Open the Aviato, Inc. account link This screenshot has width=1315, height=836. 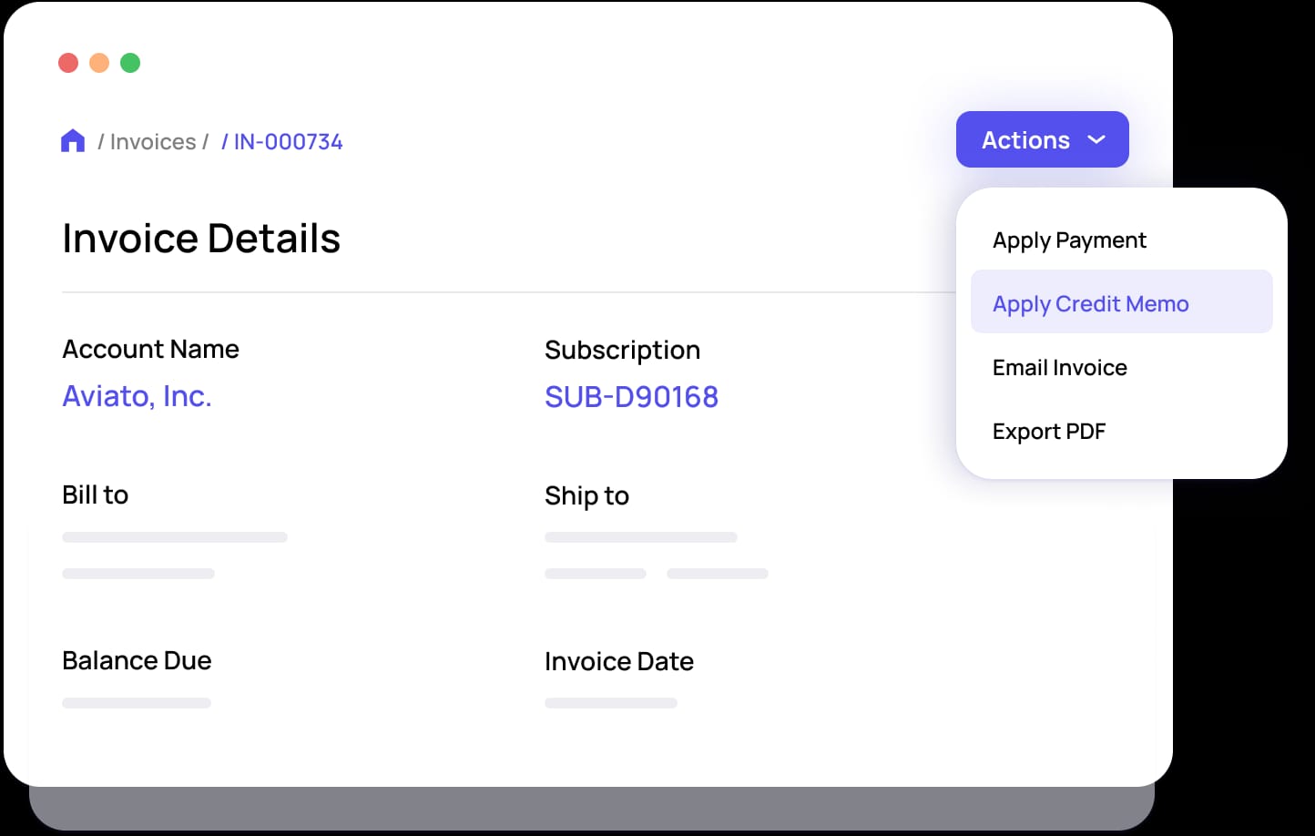pyautogui.click(x=137, y=395)
